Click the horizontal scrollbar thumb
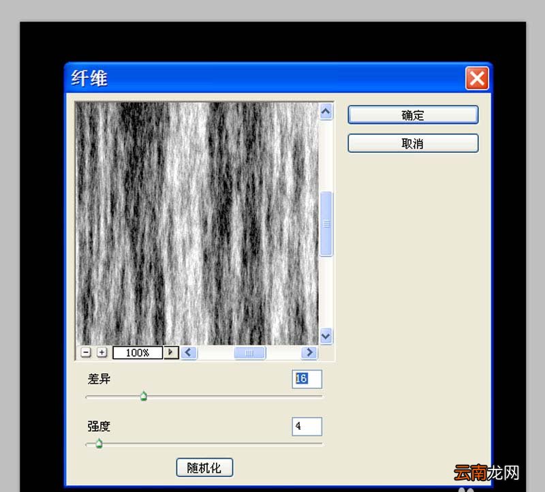 point(249,352)
